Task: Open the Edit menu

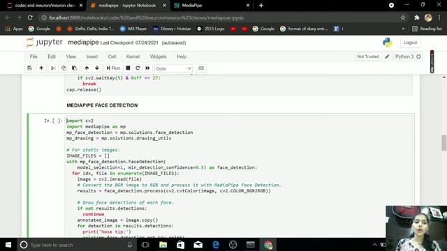Action: click(x=52, y=56)
